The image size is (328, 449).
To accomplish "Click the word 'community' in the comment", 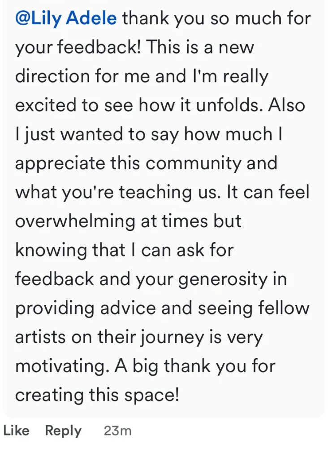I will pyautogui.click(x=194, y=164).
